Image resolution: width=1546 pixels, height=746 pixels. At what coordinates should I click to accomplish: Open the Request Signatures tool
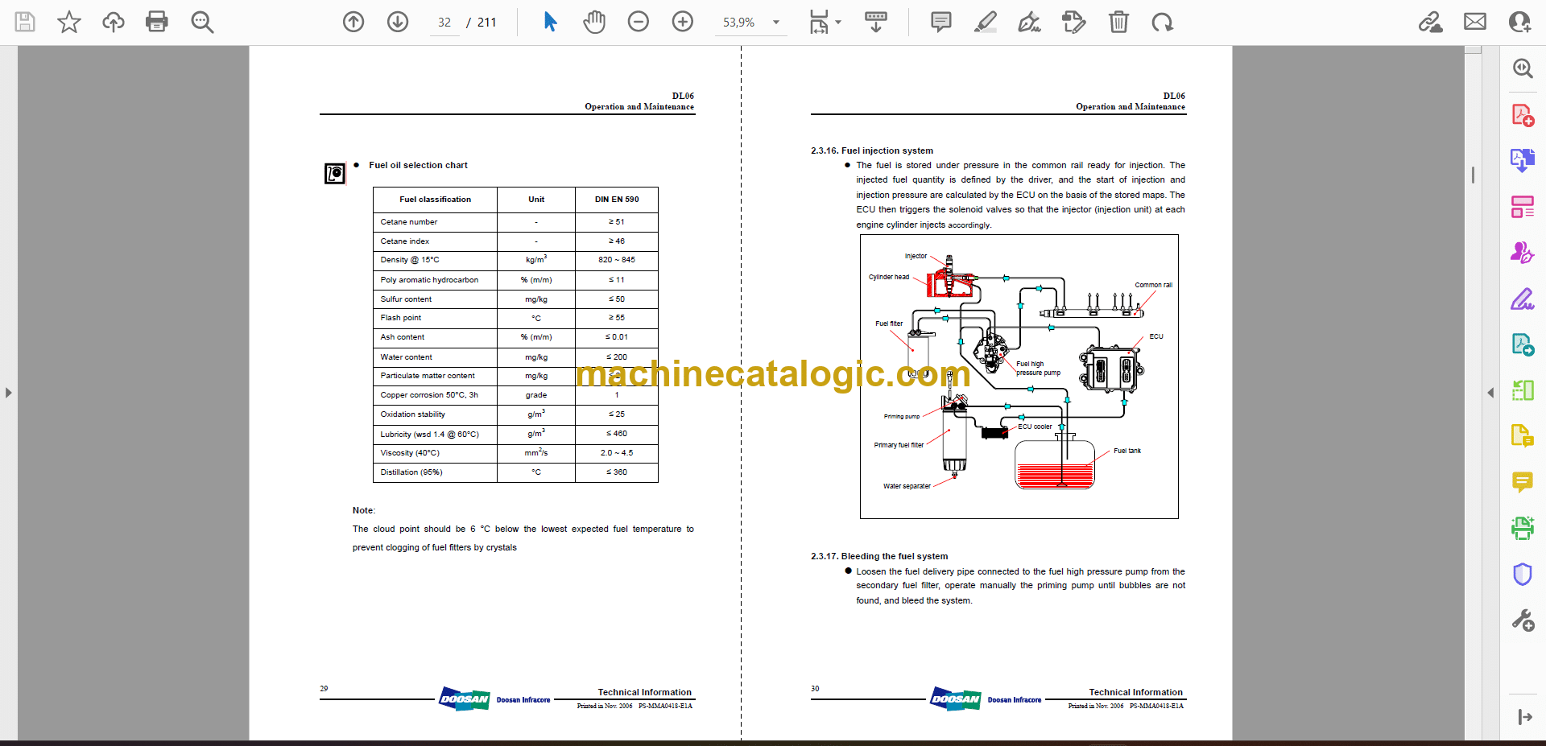coord(1523,253)
